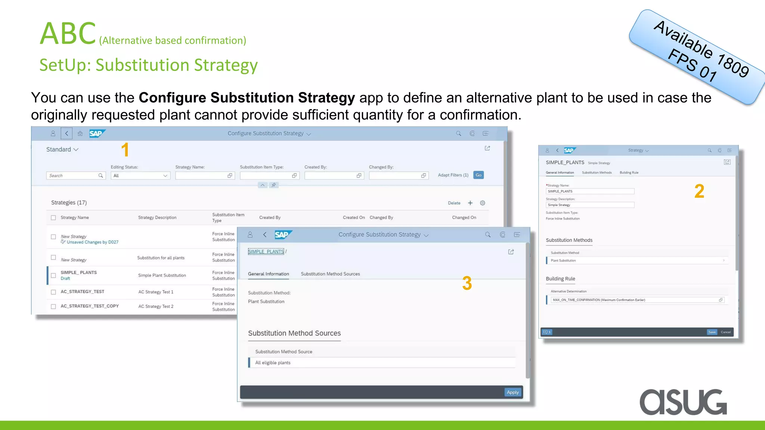
Task: Open messages indicator in Strategy window footer
Action: click(547, 332)
